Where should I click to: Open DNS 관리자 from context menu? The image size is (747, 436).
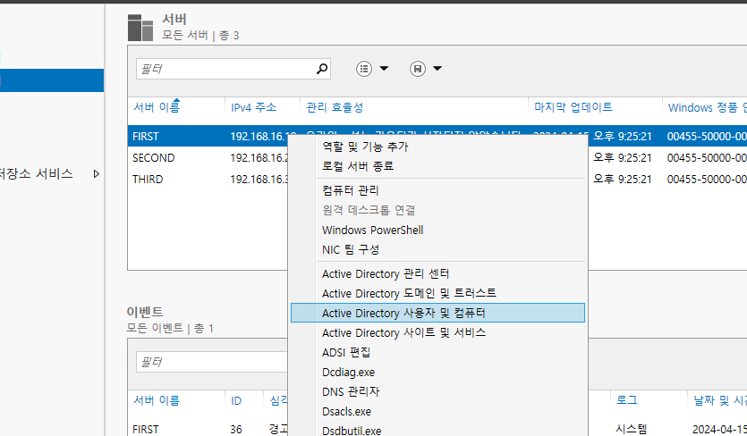tap(351, 391)
